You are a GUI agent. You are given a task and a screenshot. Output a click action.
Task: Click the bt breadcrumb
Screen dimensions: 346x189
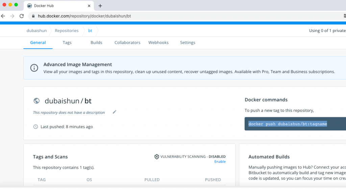point(90,31)
